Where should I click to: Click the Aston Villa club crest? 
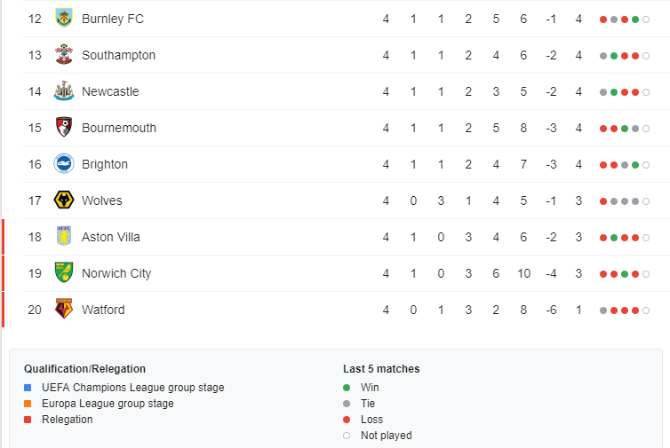click(x=64, y=236)
